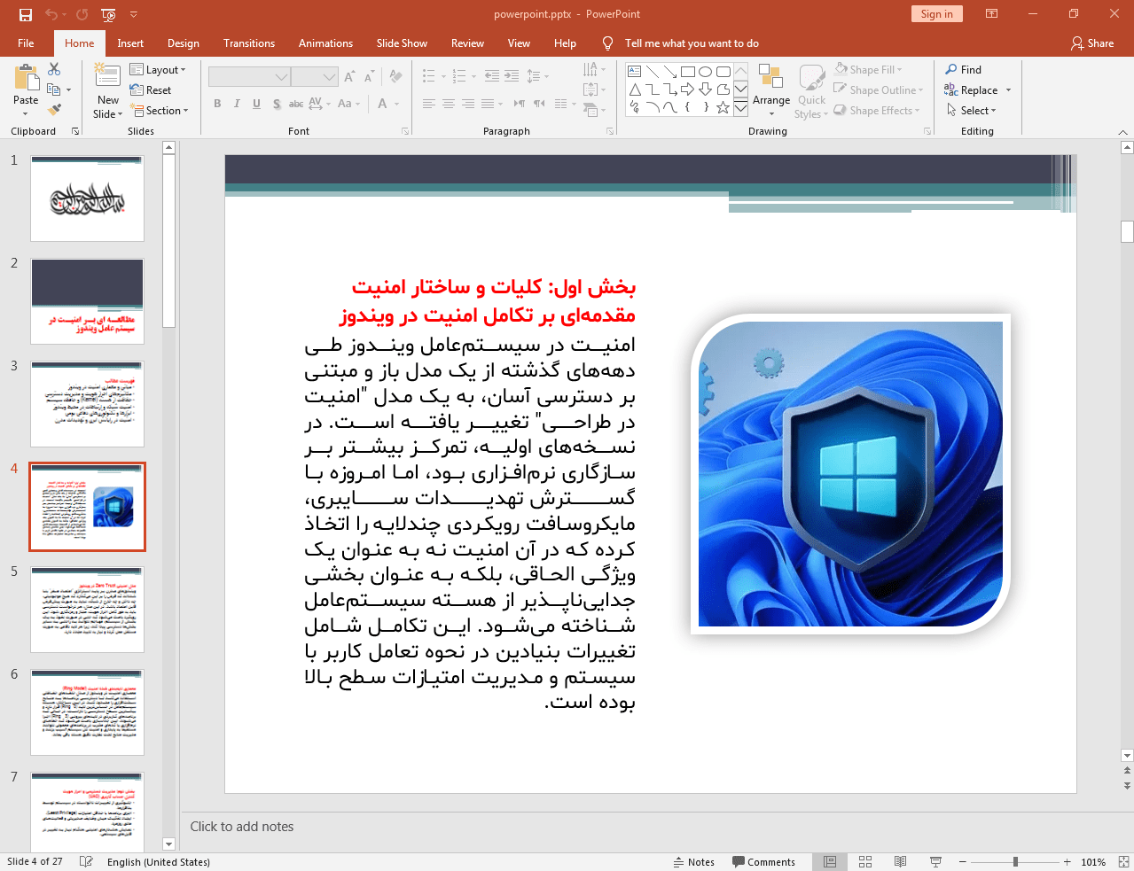Toggle Italic formatting

[237, 104]
